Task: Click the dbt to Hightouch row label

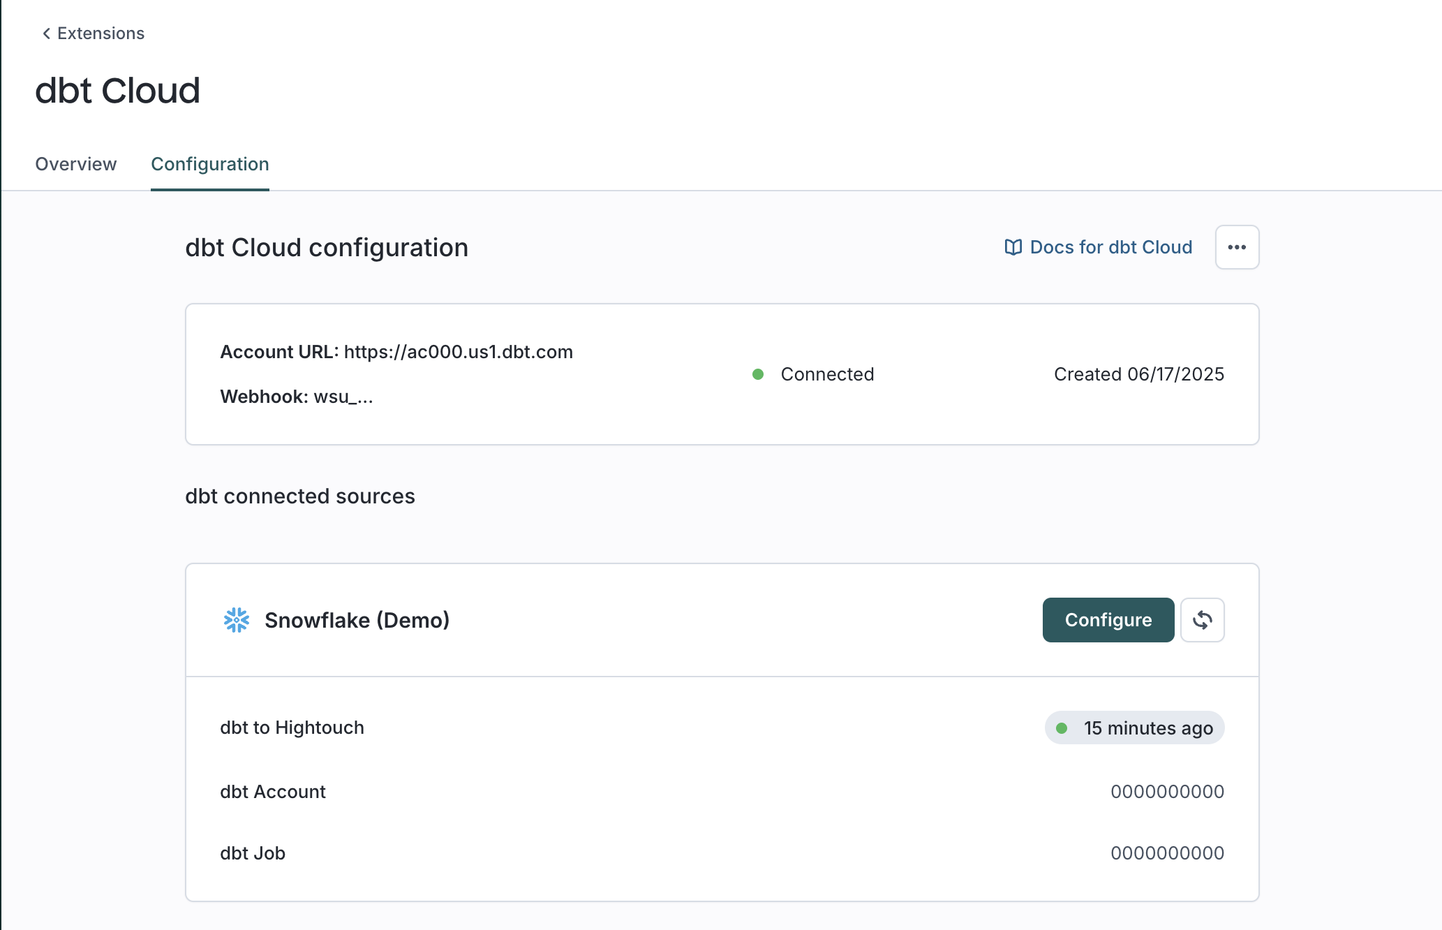Action: [x=292, y=728]
